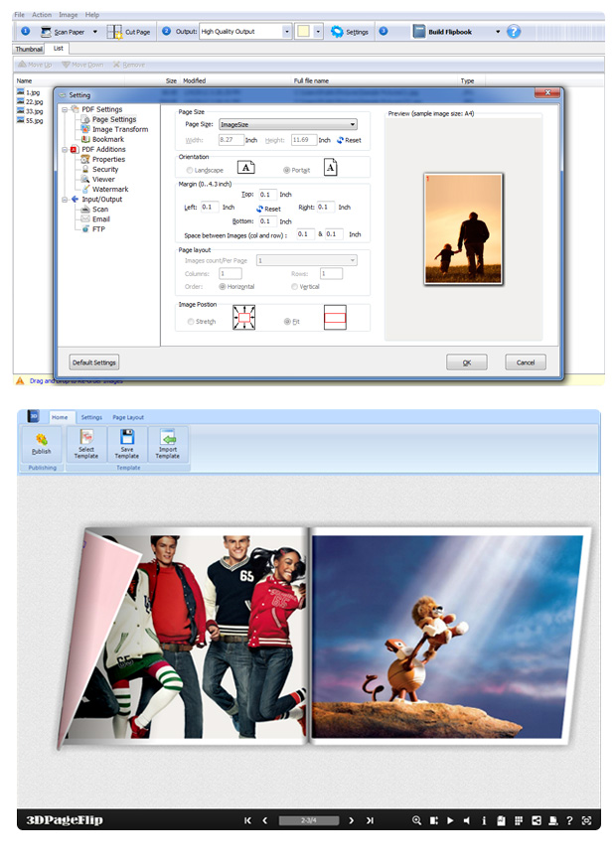Select the Horizontal order radio button
616x864 pixels.
tap(223, 287)
